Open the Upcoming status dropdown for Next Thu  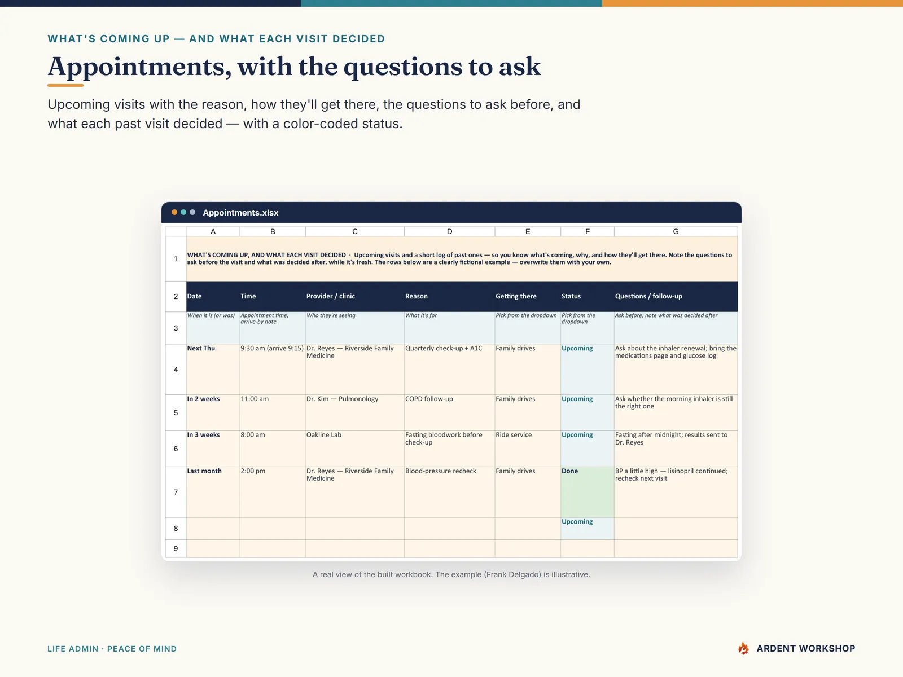(x=588, y=369)
